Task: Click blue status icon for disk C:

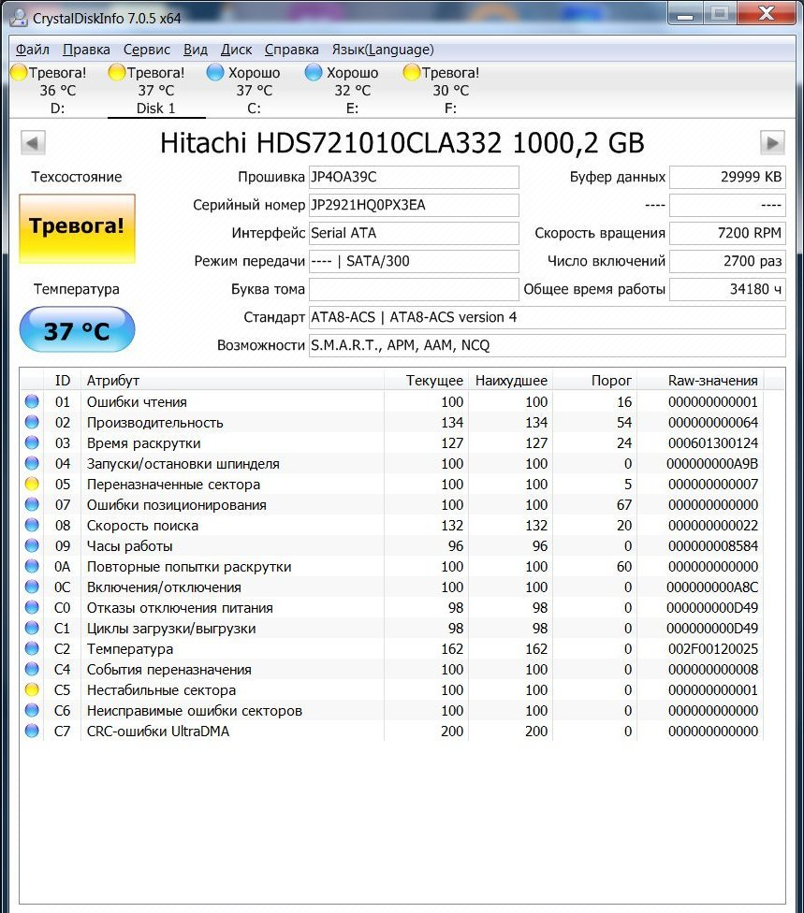Action: 215,72
